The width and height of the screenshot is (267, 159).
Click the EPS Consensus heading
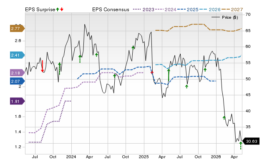[x=111, y=10]
